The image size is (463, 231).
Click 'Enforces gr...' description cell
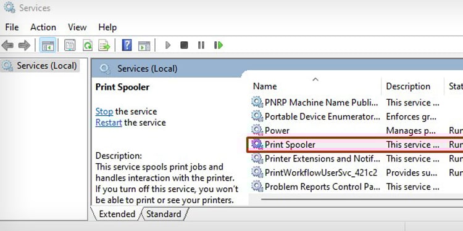[x=411, y=116]
